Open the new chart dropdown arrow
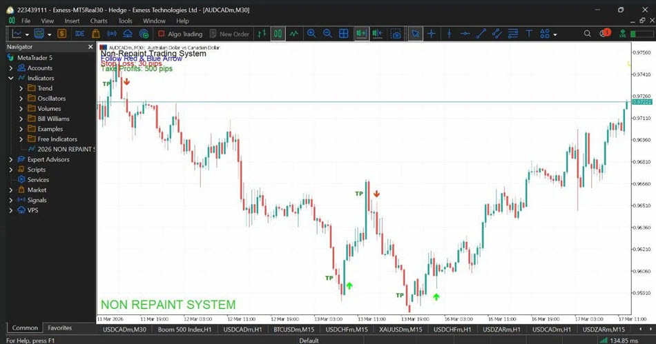This screenshot has height=344, width=656. click(x=27, y=34)
